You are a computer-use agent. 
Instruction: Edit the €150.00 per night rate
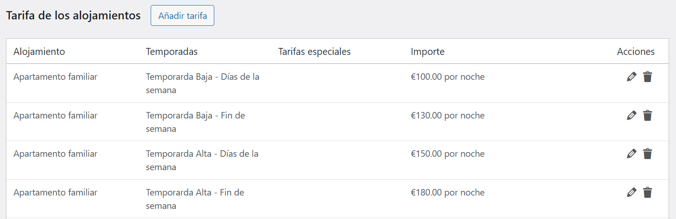coord(631,154)
